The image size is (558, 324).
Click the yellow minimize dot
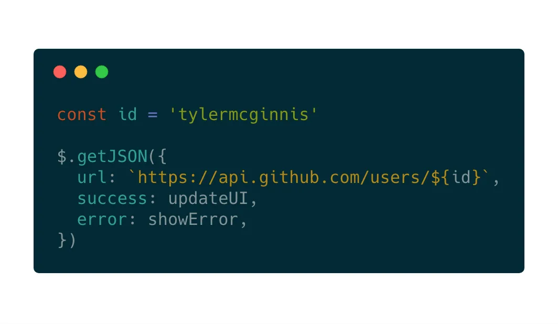pyautogui.click(x=81, y=72)
